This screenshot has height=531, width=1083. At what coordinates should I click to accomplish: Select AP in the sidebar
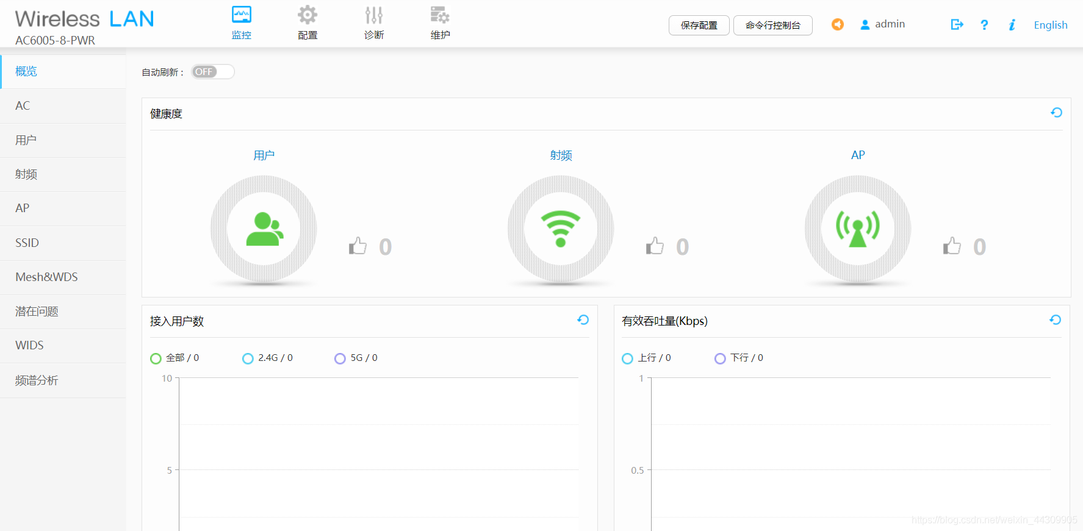coord(63,208)
